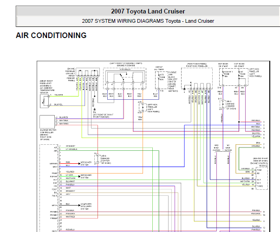Click the 'RIGHT KICK PANEL J/B' label

[196, 66]
